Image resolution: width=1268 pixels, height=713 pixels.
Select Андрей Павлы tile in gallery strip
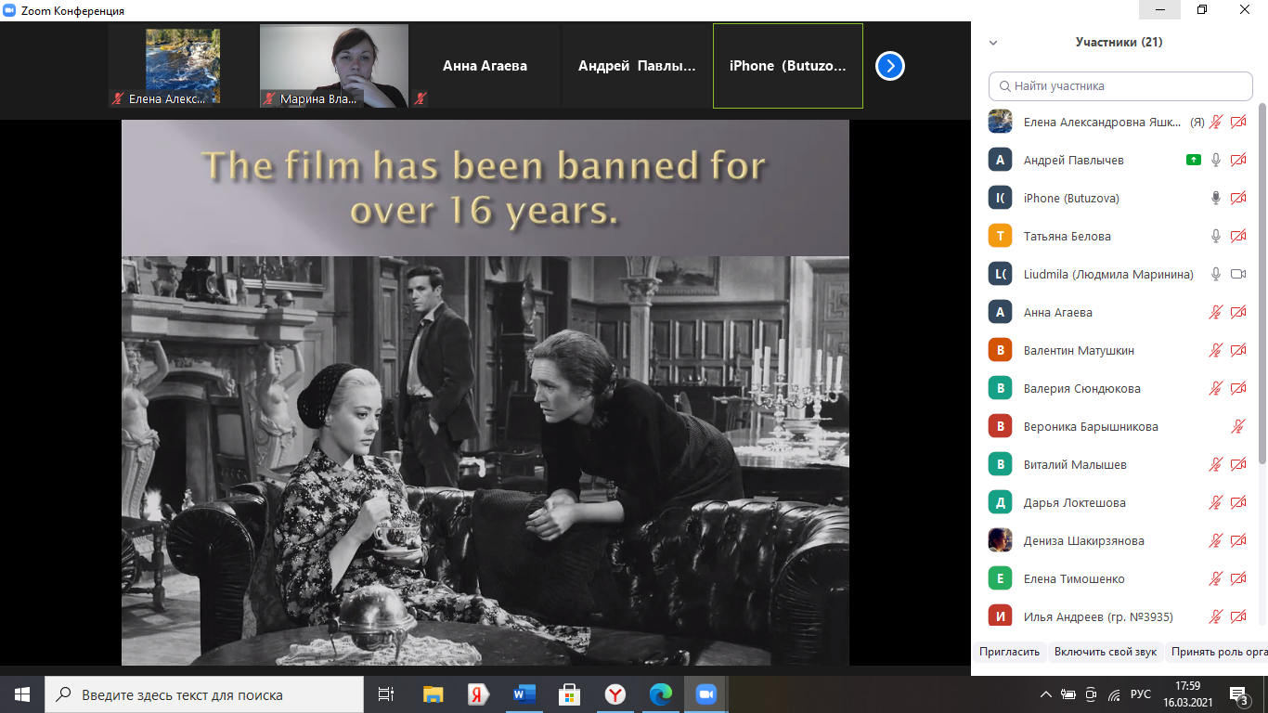pos(637,66)
